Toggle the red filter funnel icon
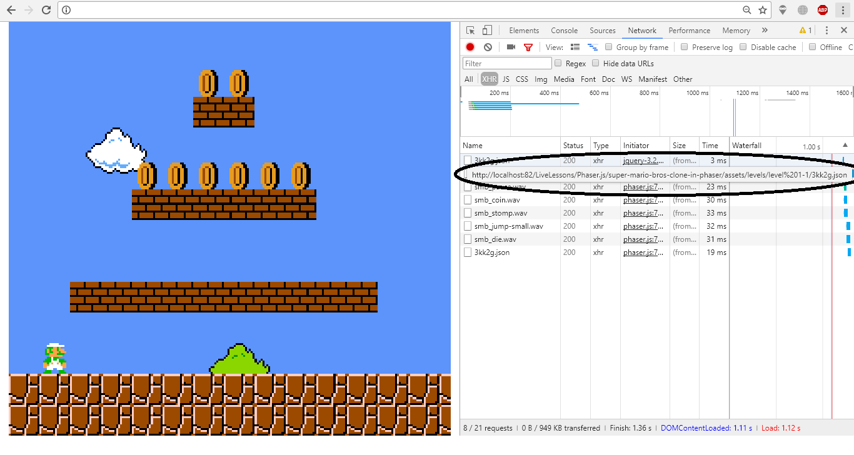The height and width of the screenshot is (455, 854). 528,47
